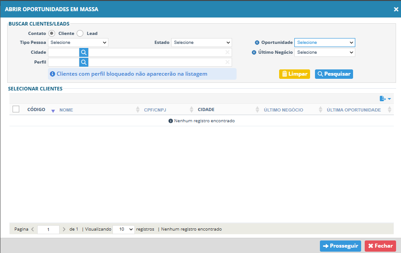This screenshot has height=253, width=401.
Task: Click the Fechar button
Action: coord(380,246)
